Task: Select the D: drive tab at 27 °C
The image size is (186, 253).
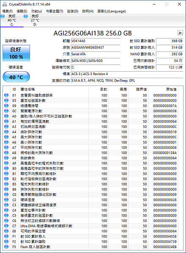Action: [35, 20]
